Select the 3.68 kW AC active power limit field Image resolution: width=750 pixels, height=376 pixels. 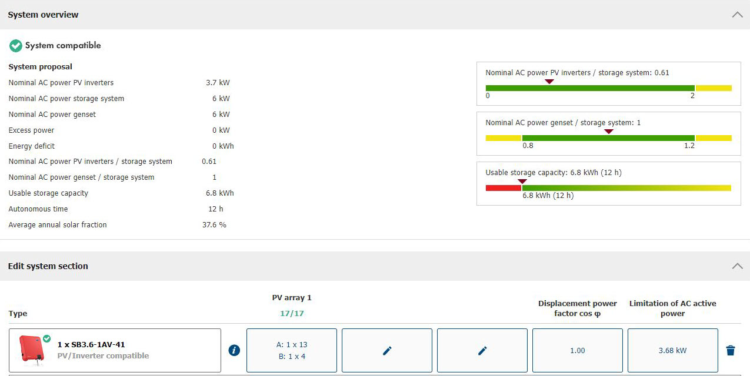click(672, 350)
